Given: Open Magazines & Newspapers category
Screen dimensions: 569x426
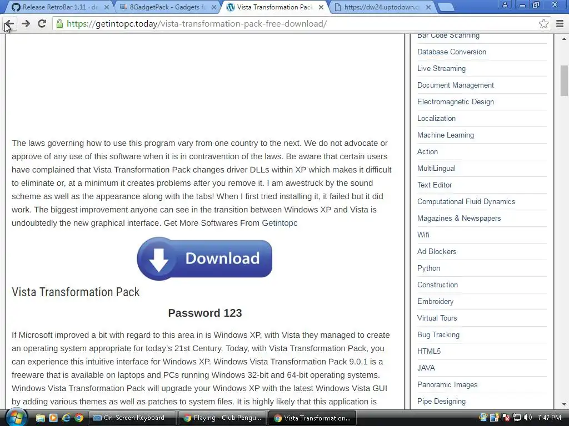Looking at the screenshot, I should pos(458,219).
